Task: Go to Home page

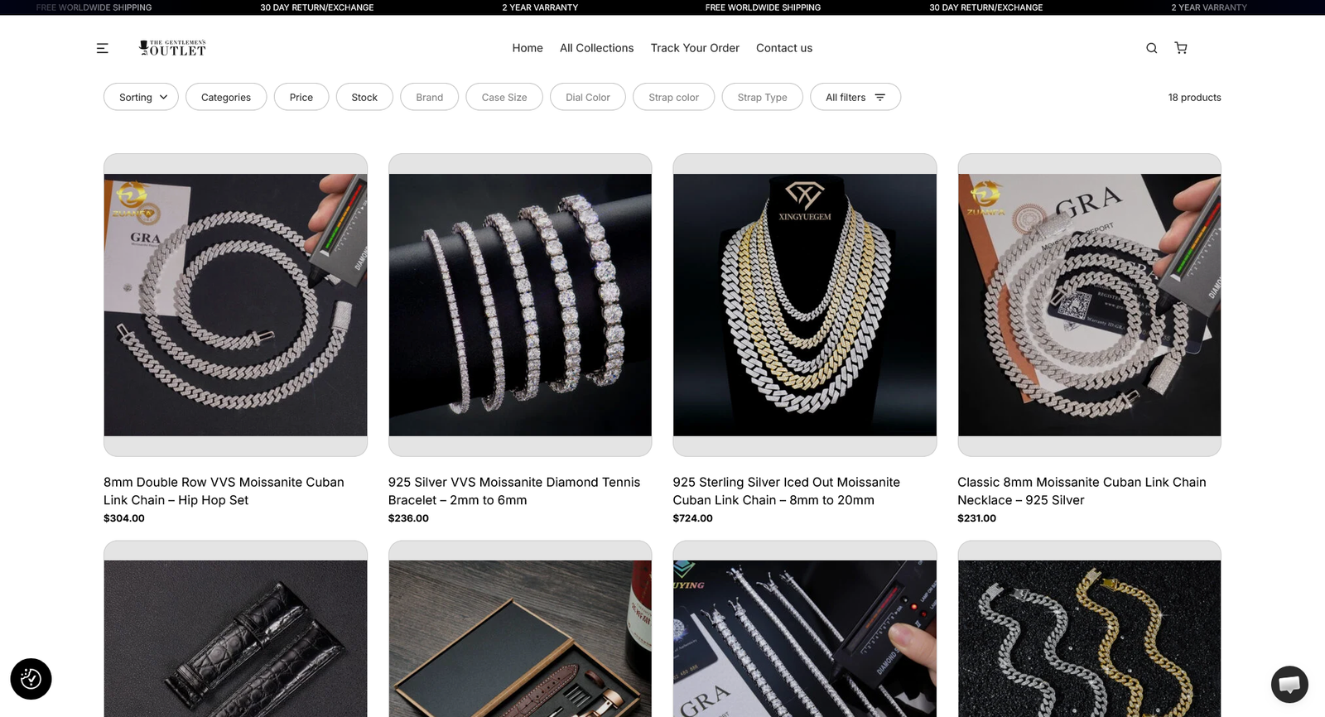Action: tap(528, 48)
